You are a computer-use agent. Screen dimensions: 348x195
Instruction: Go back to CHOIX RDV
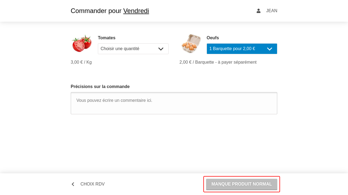coord(88,184)
